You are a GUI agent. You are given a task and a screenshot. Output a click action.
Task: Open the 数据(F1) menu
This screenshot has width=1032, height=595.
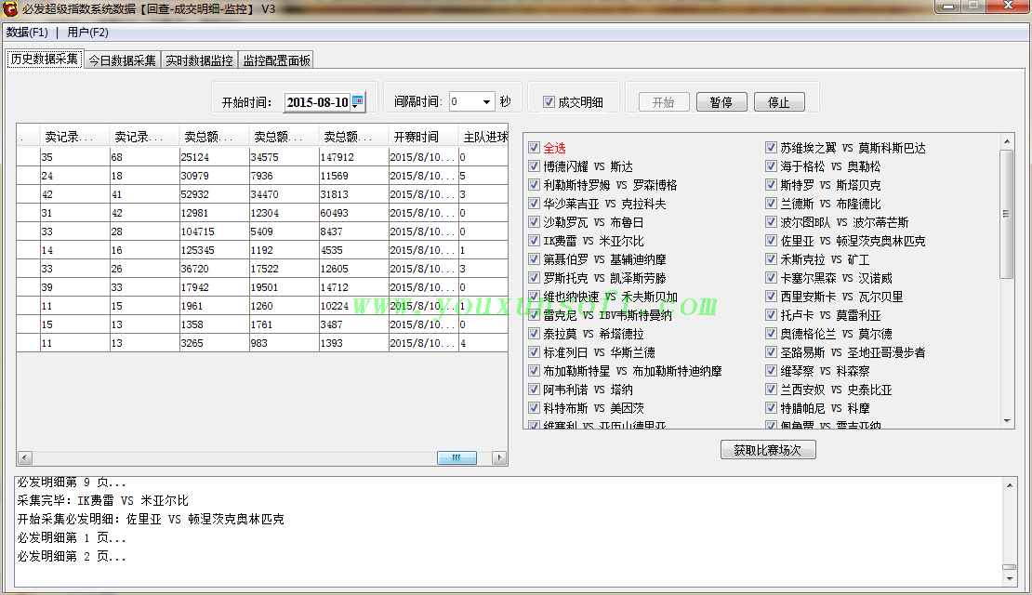[x=27, y=33]
